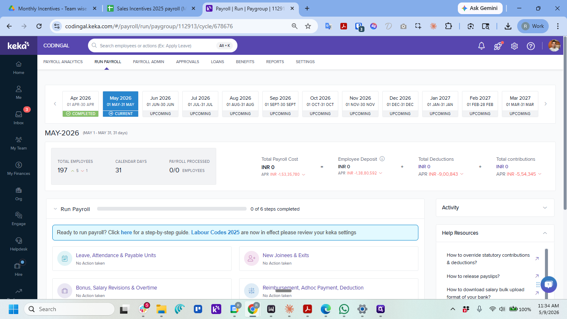This screenshot has height=319, width=567.
Task: Collapse the Help Resources panel
Action: click(545, 233)
